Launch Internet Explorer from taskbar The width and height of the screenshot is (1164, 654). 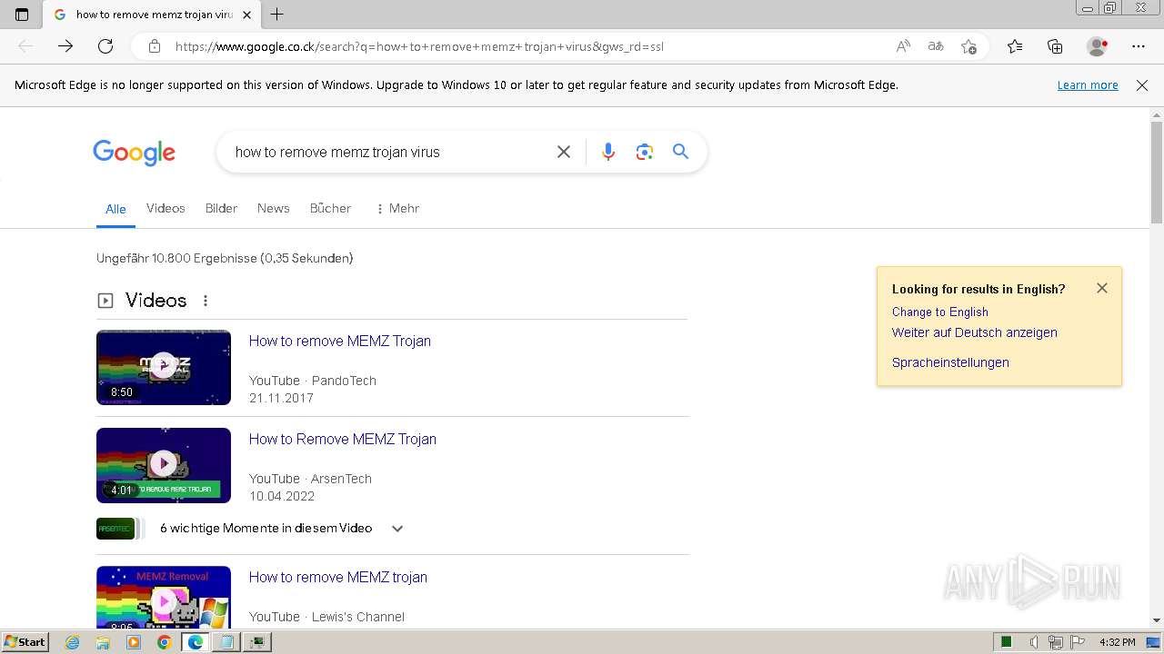tap(73, 642)
